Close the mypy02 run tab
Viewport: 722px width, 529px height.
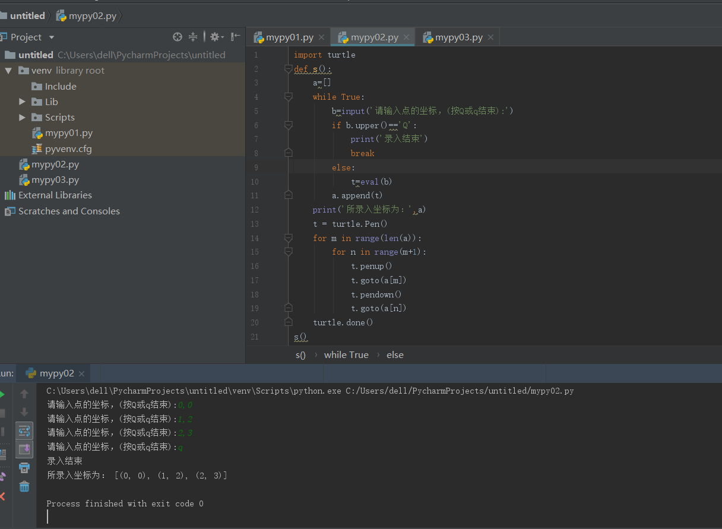pyautogui.click(x=82, y=374)
